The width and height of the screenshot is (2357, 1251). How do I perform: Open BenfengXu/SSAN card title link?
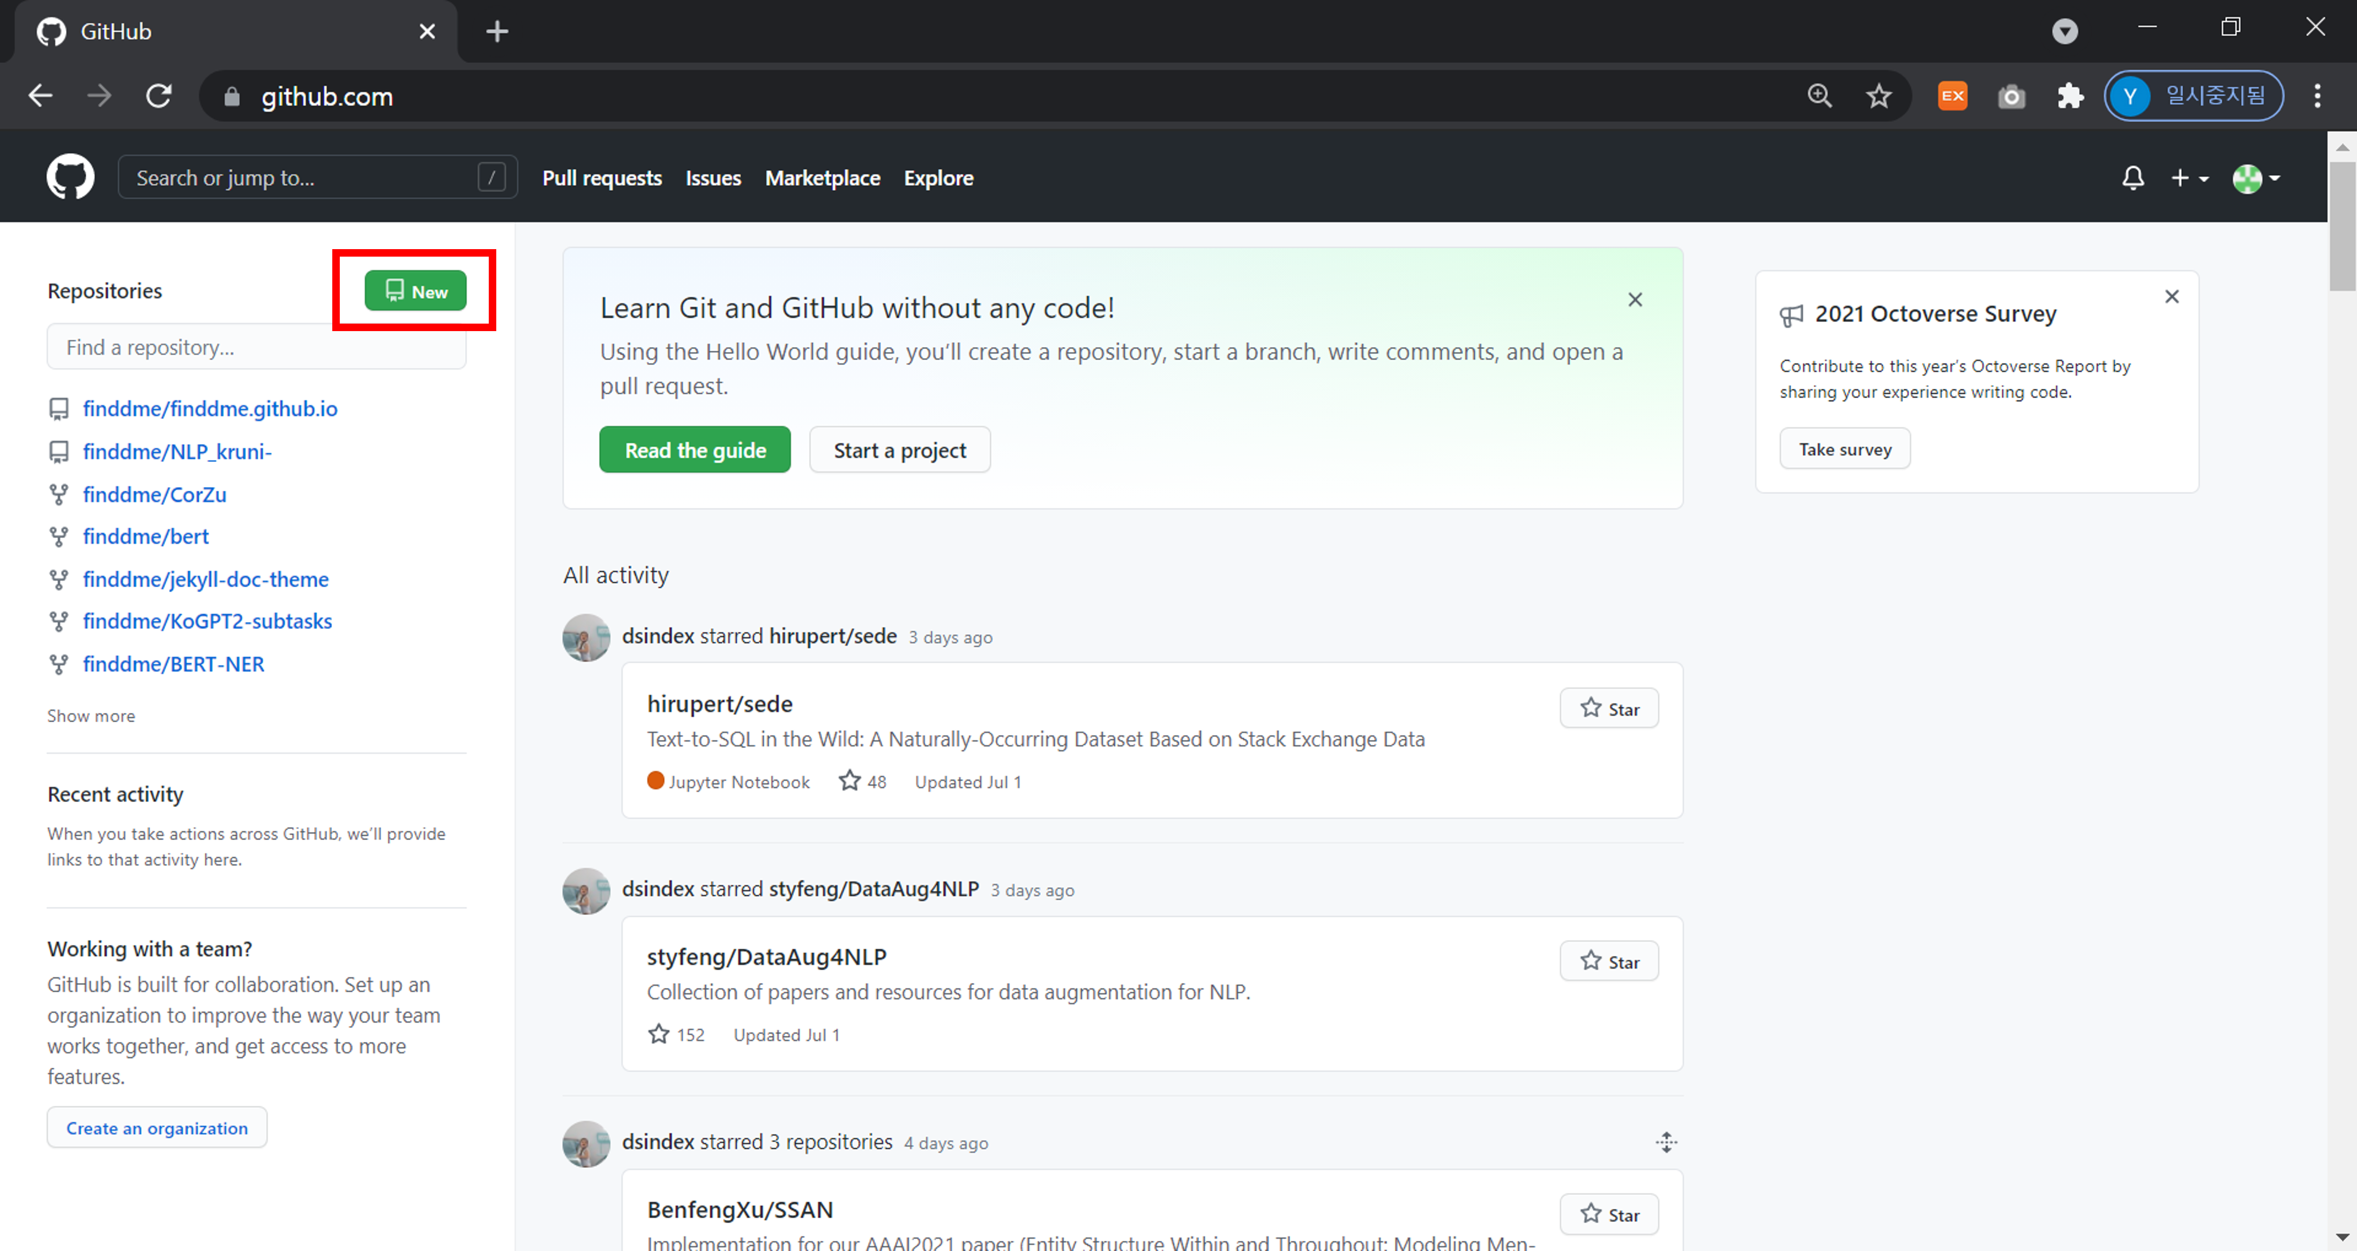click(x=739, y=1209)
